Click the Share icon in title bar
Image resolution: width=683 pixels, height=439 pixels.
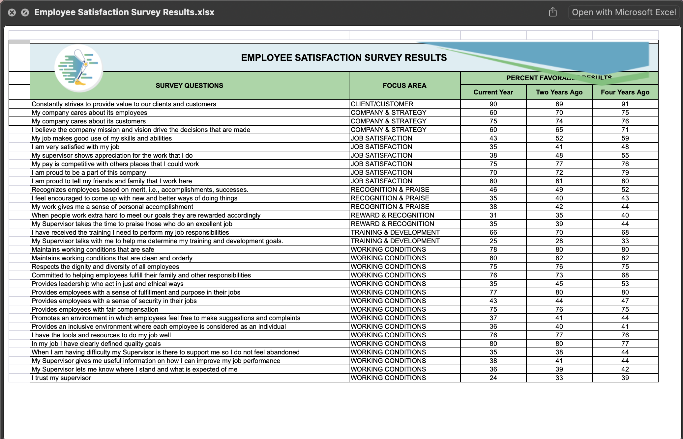coord(553,12)
